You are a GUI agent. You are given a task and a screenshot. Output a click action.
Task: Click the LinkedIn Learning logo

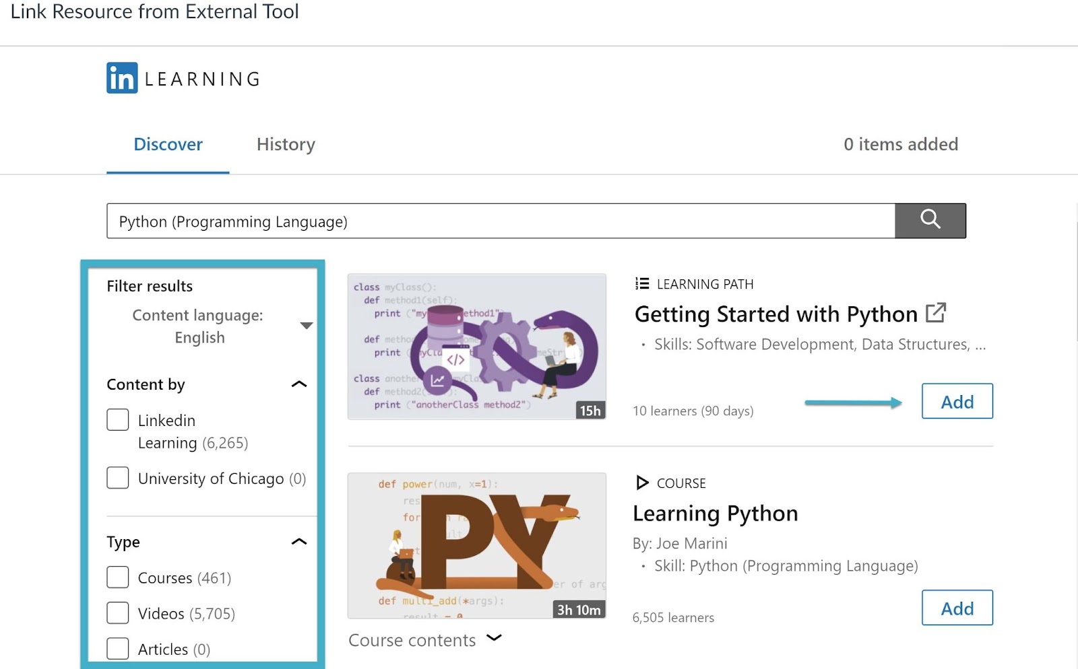click(x=182, y=77)
